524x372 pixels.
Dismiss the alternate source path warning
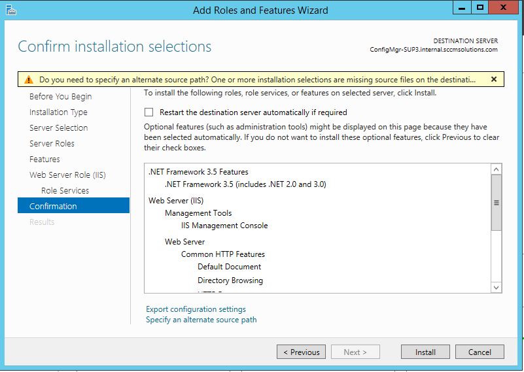(x=493, y=79)
